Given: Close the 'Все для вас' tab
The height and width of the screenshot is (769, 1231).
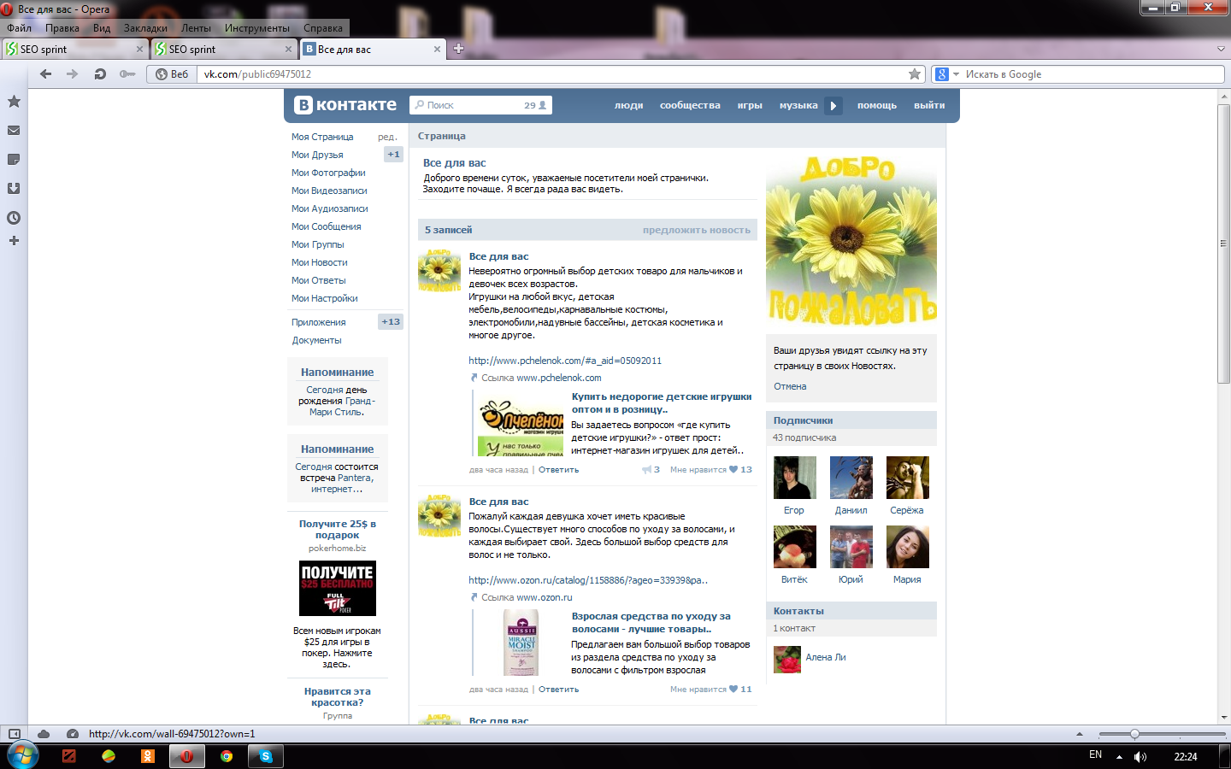Looking at the screenshot, I should (x=438, y=50).
